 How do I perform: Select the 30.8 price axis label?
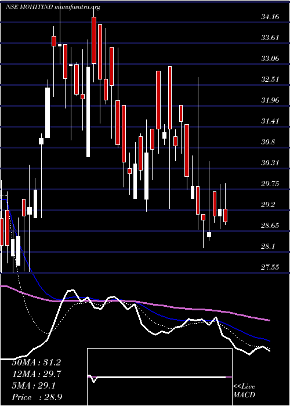coord(268,142)
